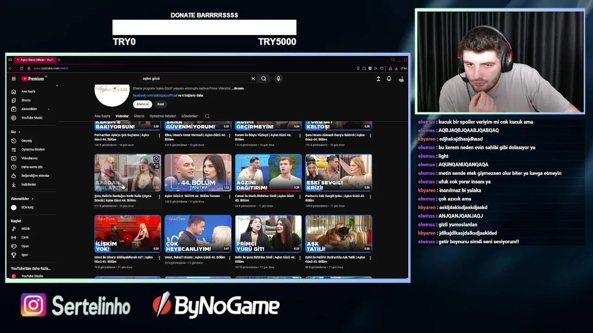The image size is (593, 333).
Task: Click the YouTube Premium logo
Action: (x=34, y=78)
